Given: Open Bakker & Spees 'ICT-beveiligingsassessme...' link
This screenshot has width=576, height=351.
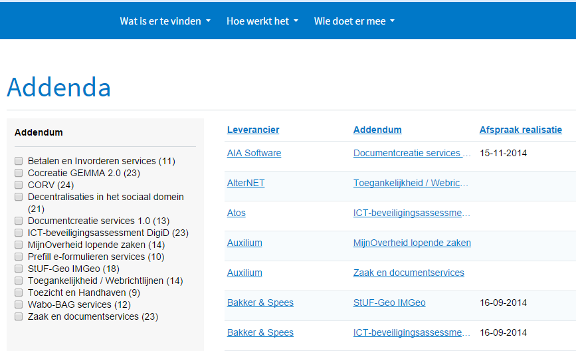Looking at the screenshot, I should (411, 332).
